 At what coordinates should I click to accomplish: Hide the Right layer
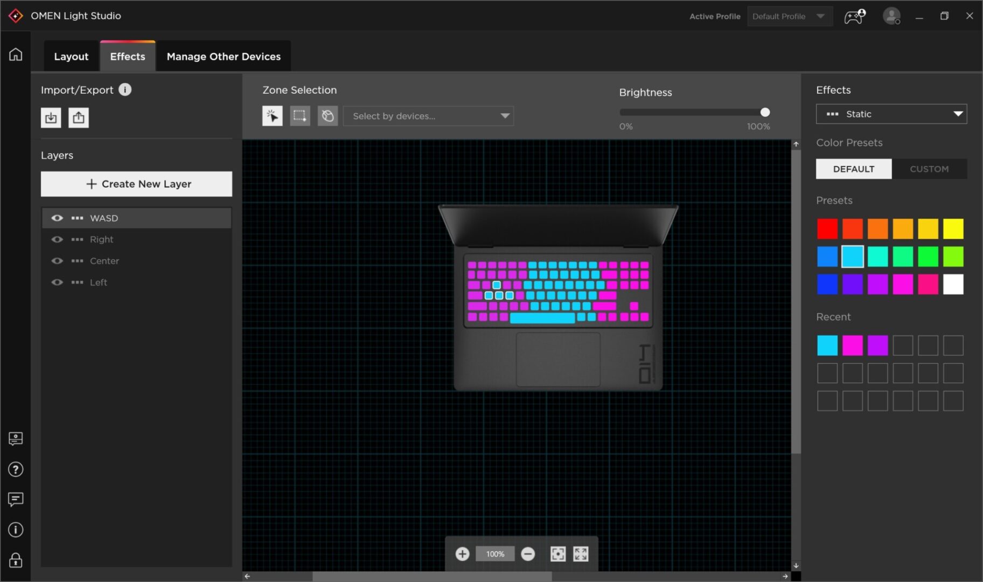57,239
